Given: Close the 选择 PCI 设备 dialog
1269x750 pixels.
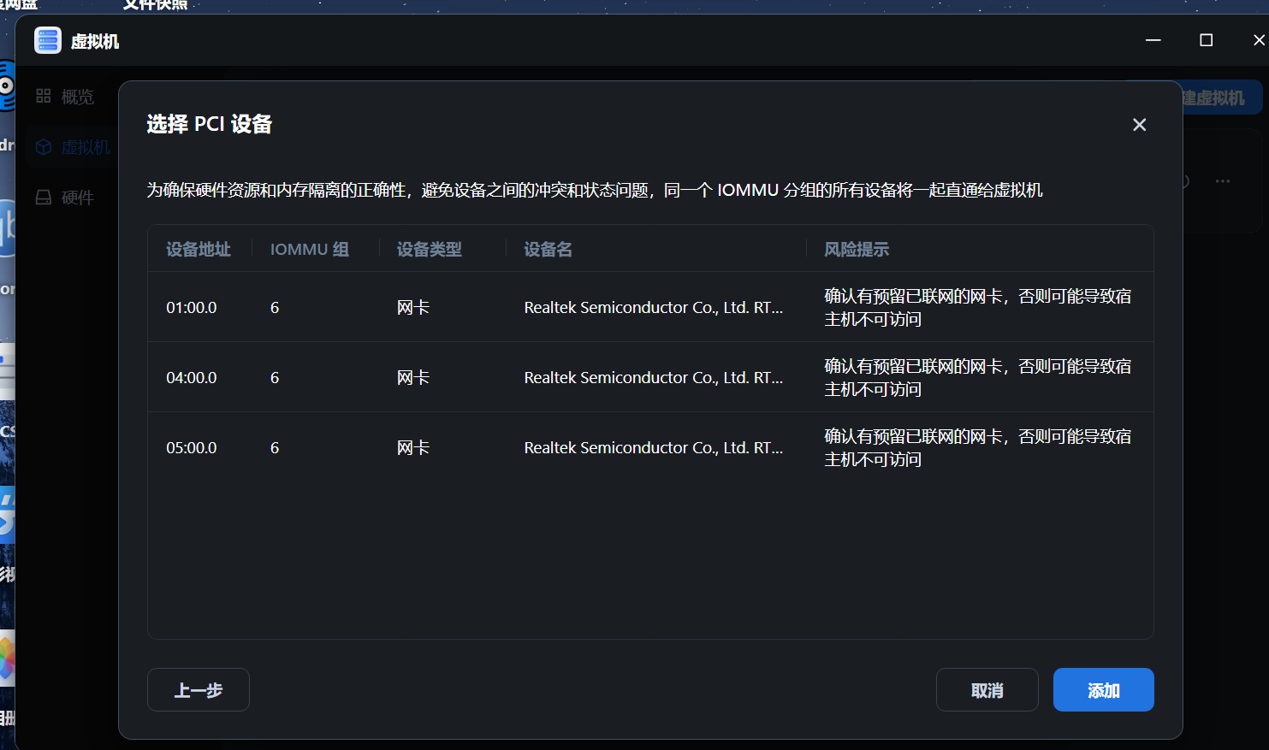Looking at the screenshot, I should [x=1139, y=125].
